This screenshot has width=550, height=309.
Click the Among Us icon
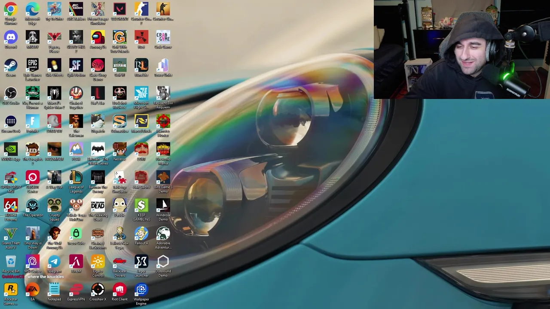click(98, 37)
